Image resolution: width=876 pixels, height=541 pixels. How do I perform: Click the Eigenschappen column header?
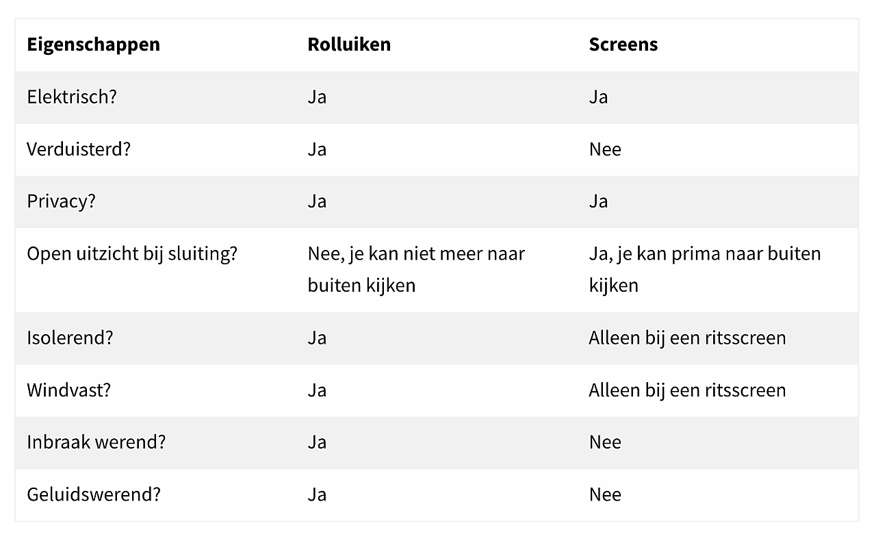pyautogui.click(x=93, y=45)
